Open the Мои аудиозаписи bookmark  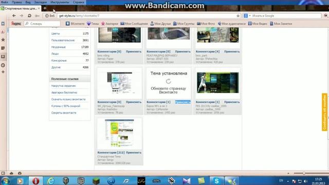(x=232, y=24)
